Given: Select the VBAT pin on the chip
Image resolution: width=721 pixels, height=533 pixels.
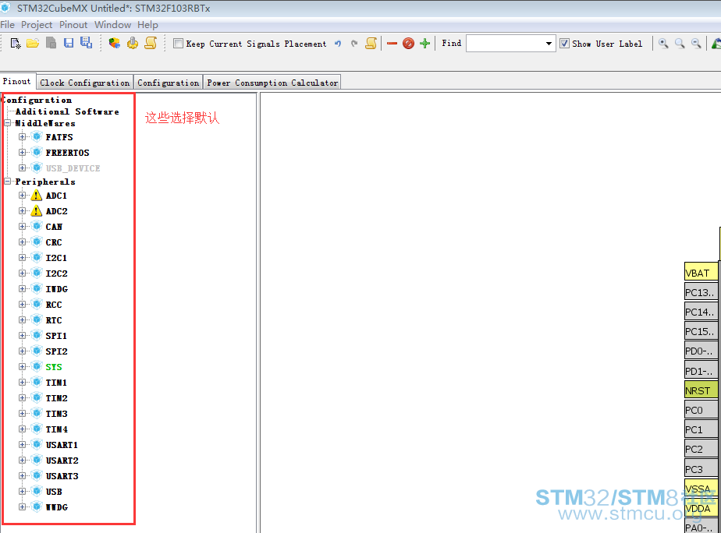Looking at the screenshot, I should 701,273.
